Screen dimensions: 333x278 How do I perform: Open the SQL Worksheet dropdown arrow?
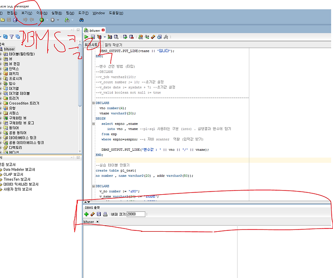click(x=73, y=20)
